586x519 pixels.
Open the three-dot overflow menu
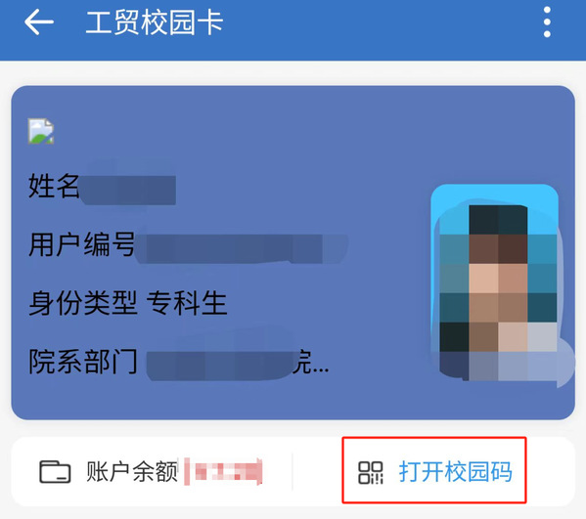click(547, 22)
